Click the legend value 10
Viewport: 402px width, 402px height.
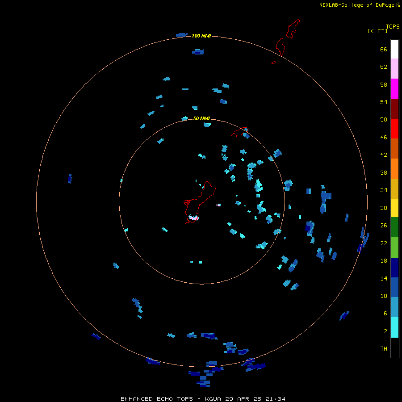click(x=384, y=296)
